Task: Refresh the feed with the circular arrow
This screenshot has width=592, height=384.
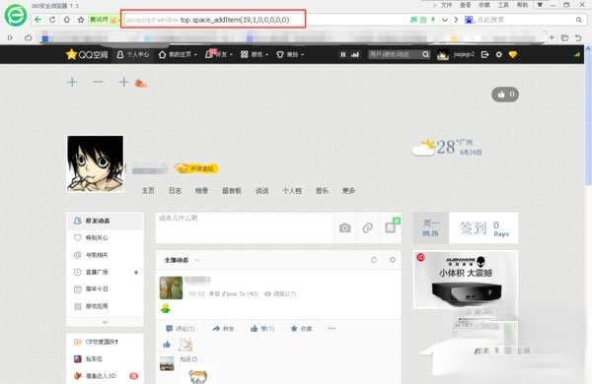Action: pos(374,260)
